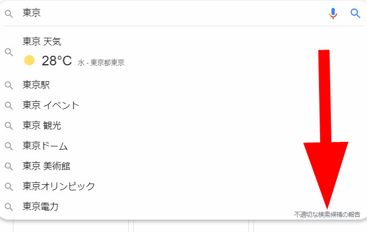Click the yellow sun weather icon
367x232 pixels.
29,60
